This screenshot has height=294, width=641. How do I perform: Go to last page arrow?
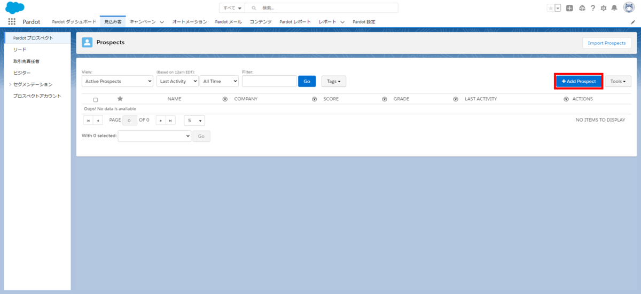[170, 121]
